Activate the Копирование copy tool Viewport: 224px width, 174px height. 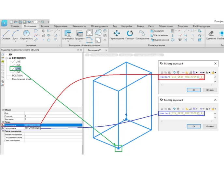tap(142, 35)
